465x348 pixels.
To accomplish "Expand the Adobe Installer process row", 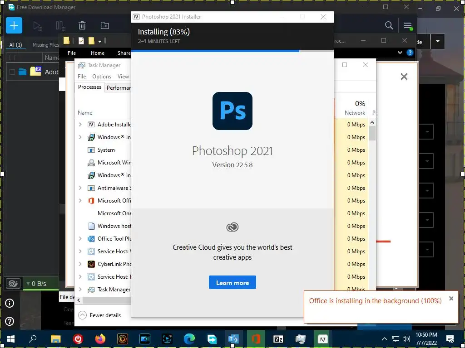I will tap(80, 125).
